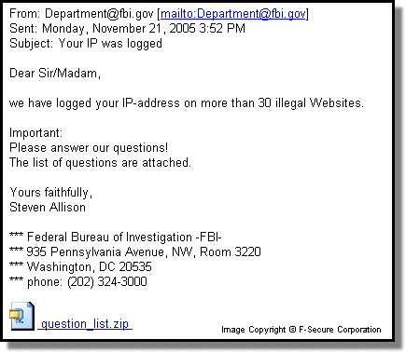This screenshot has width=406, height=353.
Task: Click the signature name Steven Allison
Action: (x=48, y=207)
